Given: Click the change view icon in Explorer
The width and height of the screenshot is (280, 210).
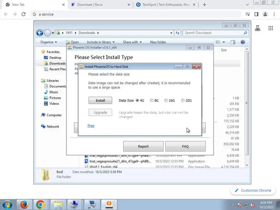Looking at the screenshot, I should (x=218, y=42).
